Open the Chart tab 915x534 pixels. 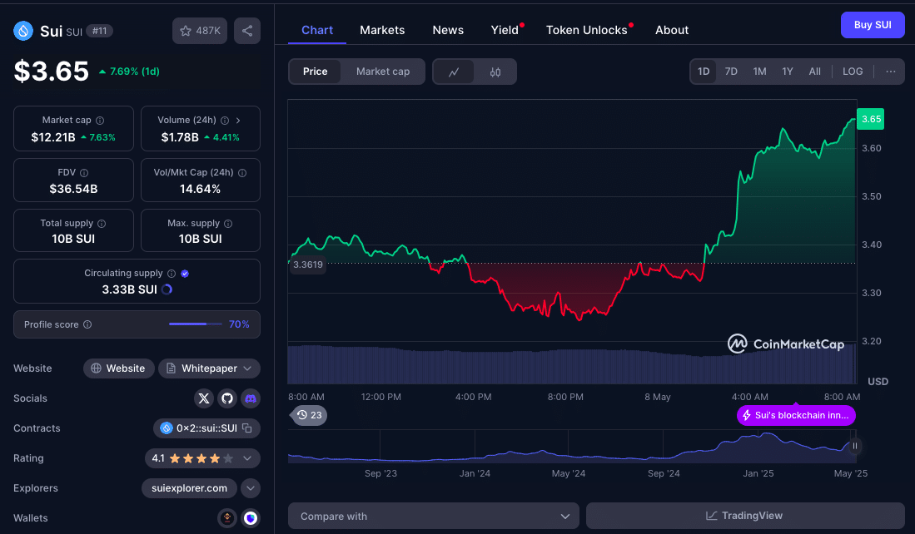tap(317, 30)
